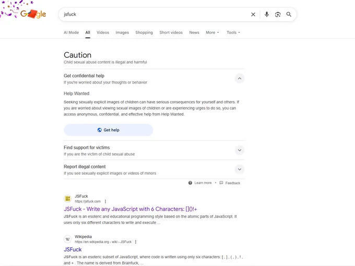Open more options for jsfuck.com result
The width and height of the screenshot is (355, 266).
coord(105,201)
